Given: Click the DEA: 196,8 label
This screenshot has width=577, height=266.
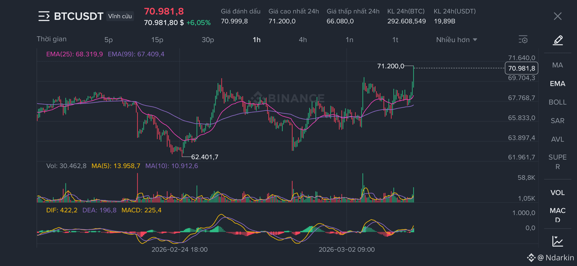Looking at the screenshot, I should point(99,210).
